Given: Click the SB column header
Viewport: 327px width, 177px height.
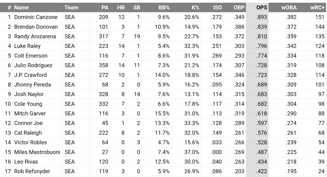Looking at the screenshot, I should pos(137,8).
